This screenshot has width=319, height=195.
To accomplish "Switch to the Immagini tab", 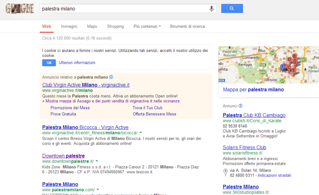I will click(x=69, y=26).
